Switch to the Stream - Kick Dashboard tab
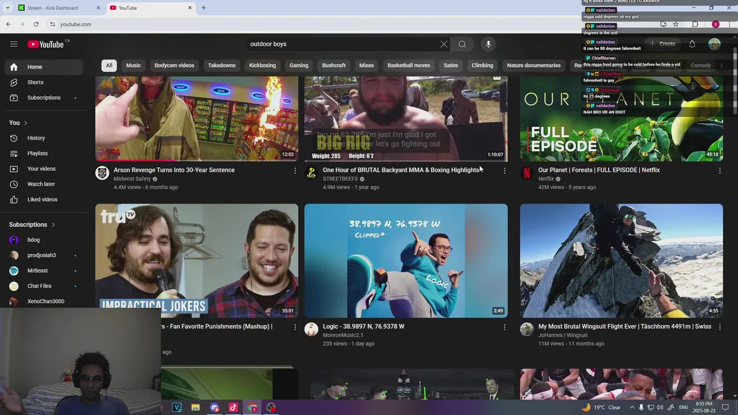738x415 pixels. tap(58, 7)
